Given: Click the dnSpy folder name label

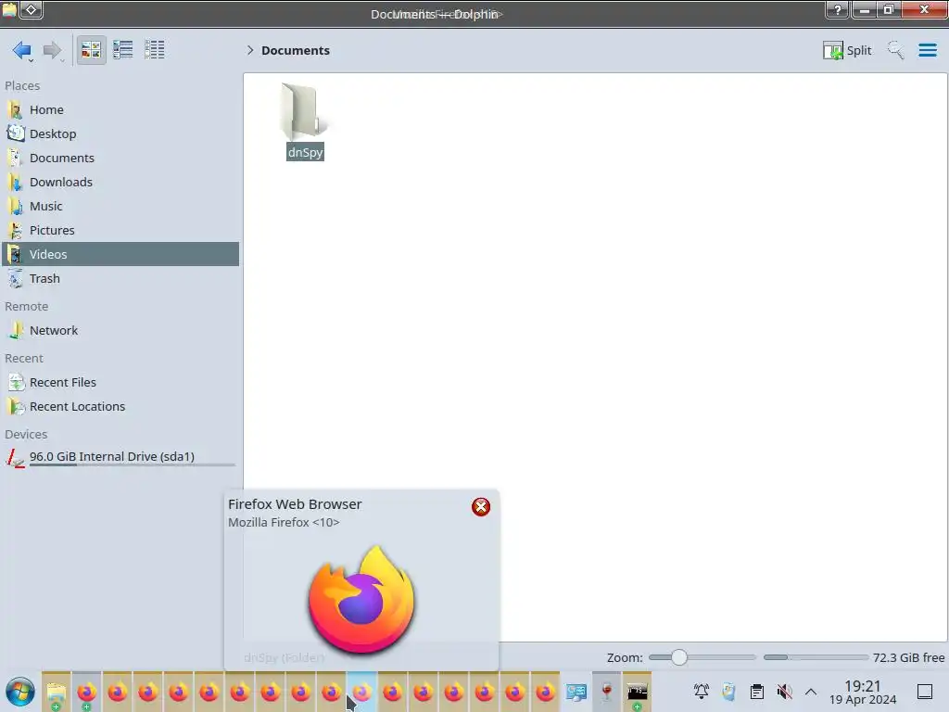Looking at the screenshot, I should tap(305, 152).
